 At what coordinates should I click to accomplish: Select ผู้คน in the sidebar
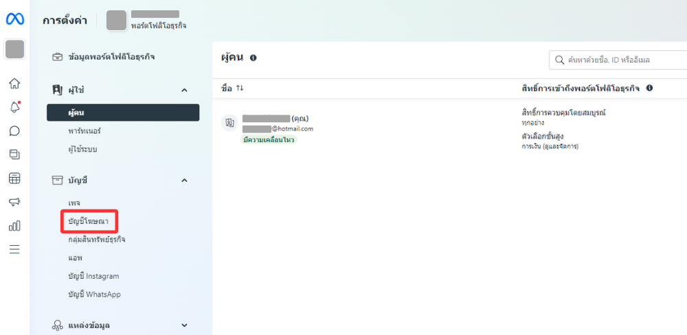pyautogui.click(x=123, y=113)
